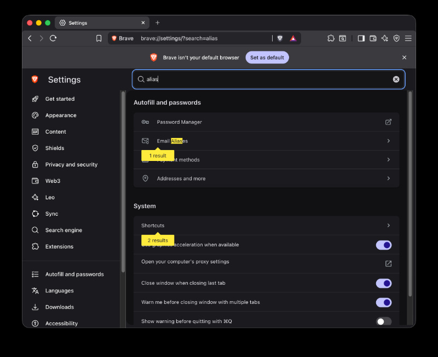Open Search engine settings section
438x357 pixels.
click(x=64, y=230)
